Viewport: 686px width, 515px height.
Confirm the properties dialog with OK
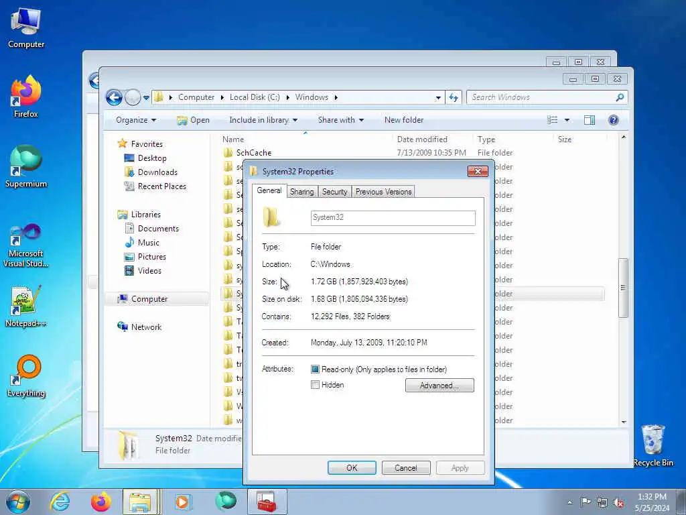352,467
